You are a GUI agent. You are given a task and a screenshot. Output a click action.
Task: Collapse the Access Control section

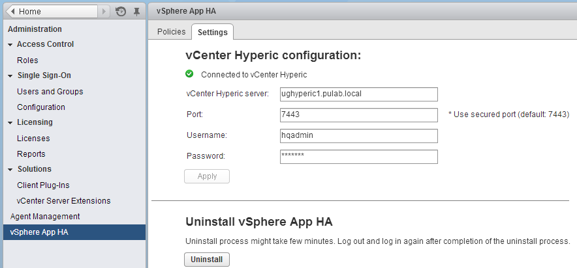pyautogui.click(x=10, y=44)
